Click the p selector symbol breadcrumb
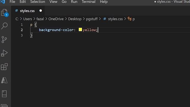This screenshot has width=190, height=107. coord(131,19)
